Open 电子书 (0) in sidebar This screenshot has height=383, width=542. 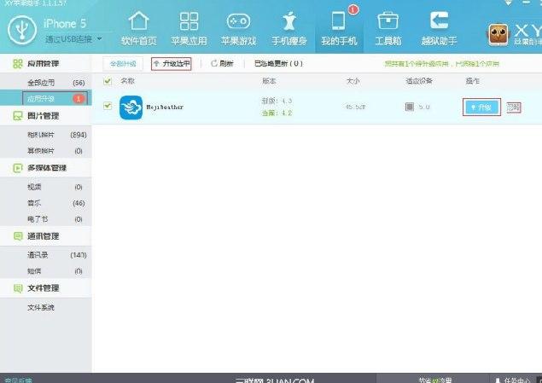(x=46, y=219)
